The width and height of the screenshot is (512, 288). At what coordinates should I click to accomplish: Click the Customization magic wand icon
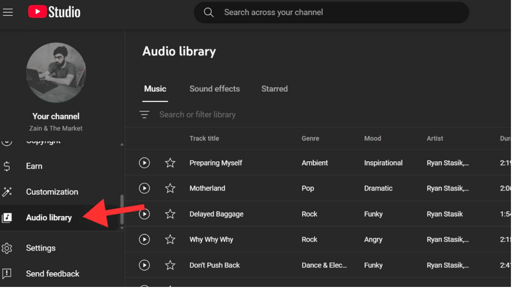tap(7, 192)
